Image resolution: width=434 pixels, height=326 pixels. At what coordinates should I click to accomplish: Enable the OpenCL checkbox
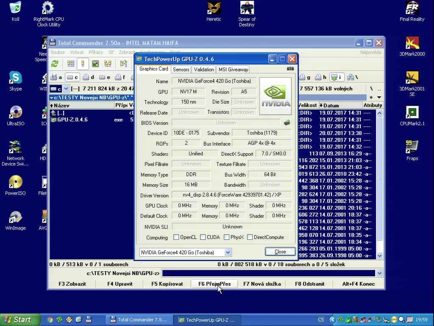pos(176,237)
